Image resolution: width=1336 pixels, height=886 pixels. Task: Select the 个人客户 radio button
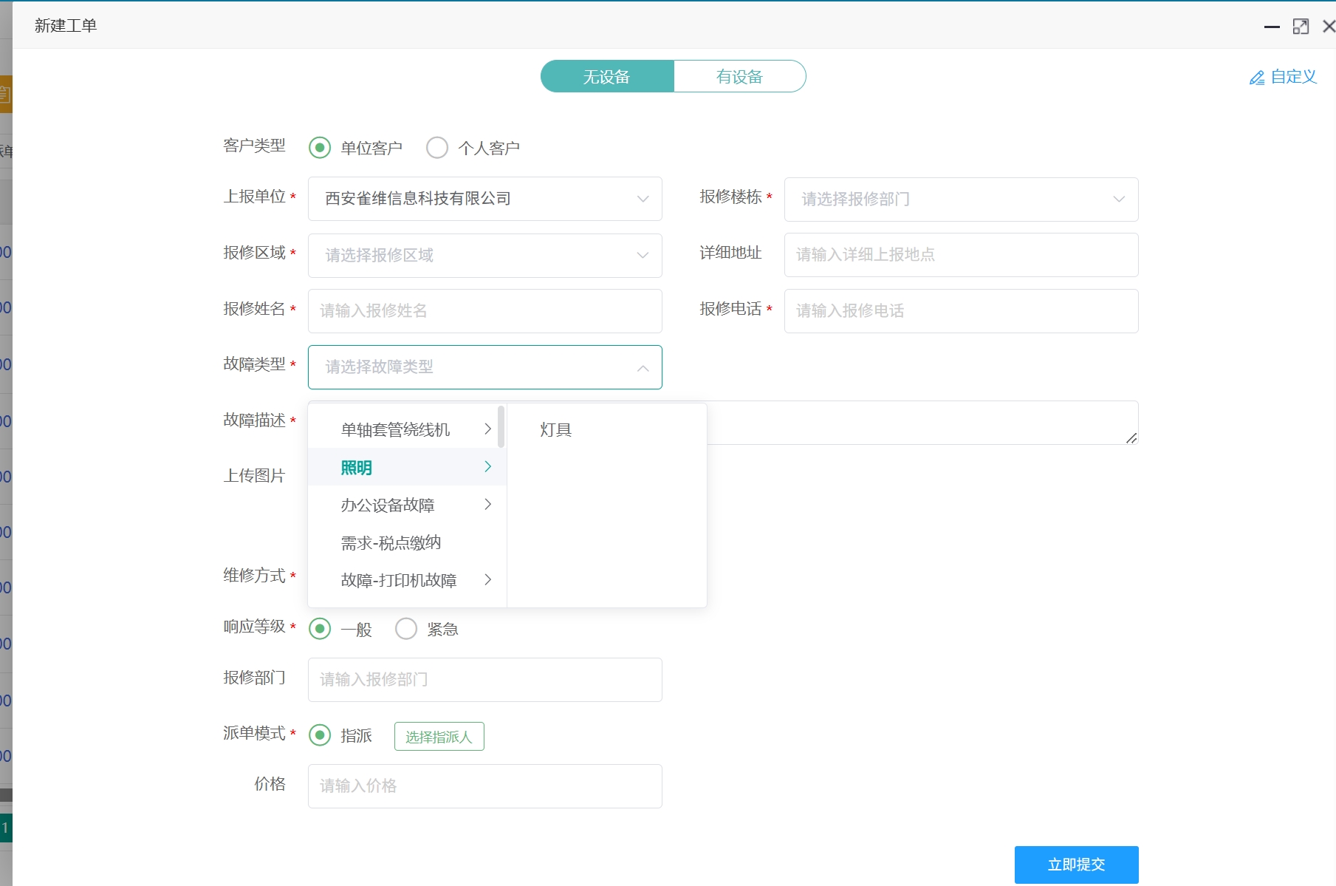[436, 147]
